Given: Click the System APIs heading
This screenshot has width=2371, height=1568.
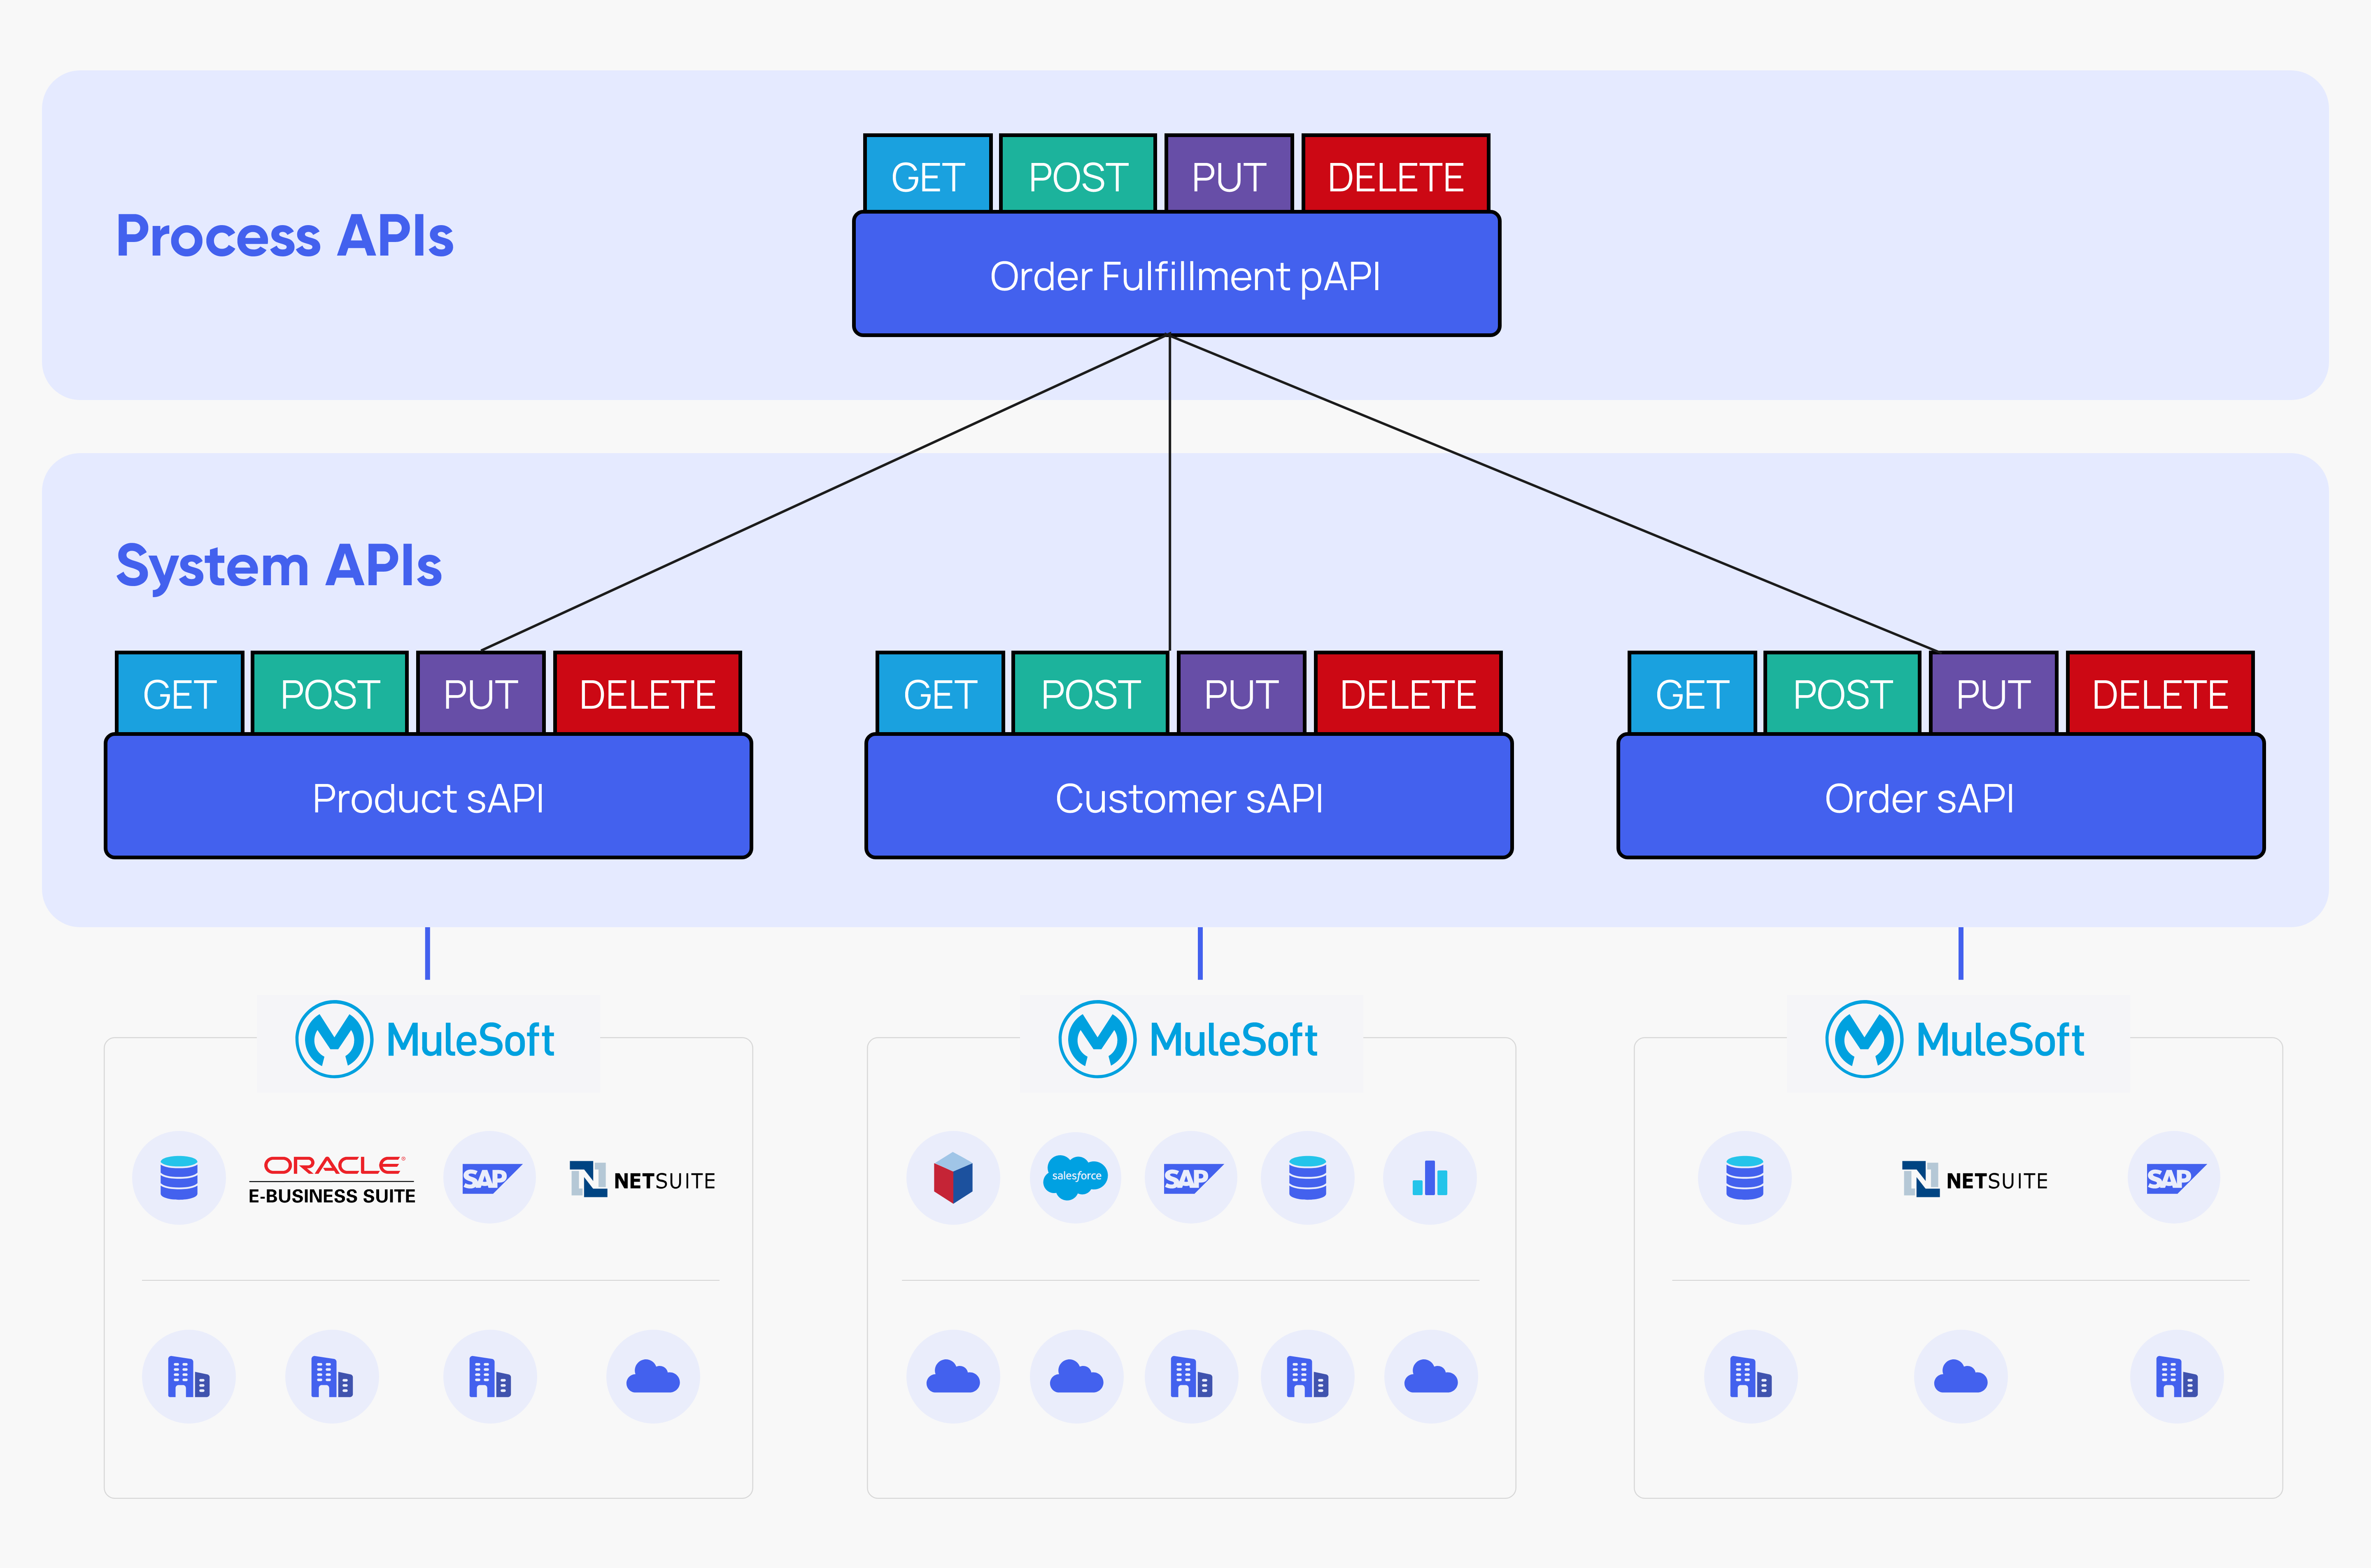Looking at the screenshot, I should (x=279, y=567).
